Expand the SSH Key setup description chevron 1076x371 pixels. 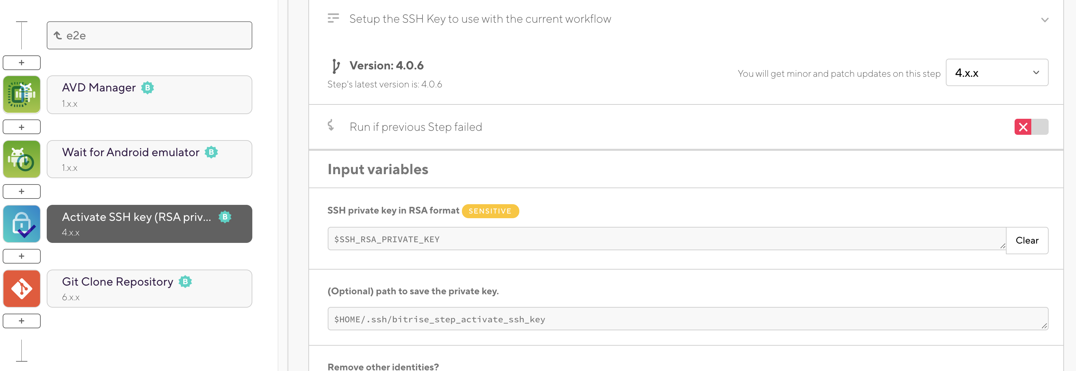[x=1044, y=20]
